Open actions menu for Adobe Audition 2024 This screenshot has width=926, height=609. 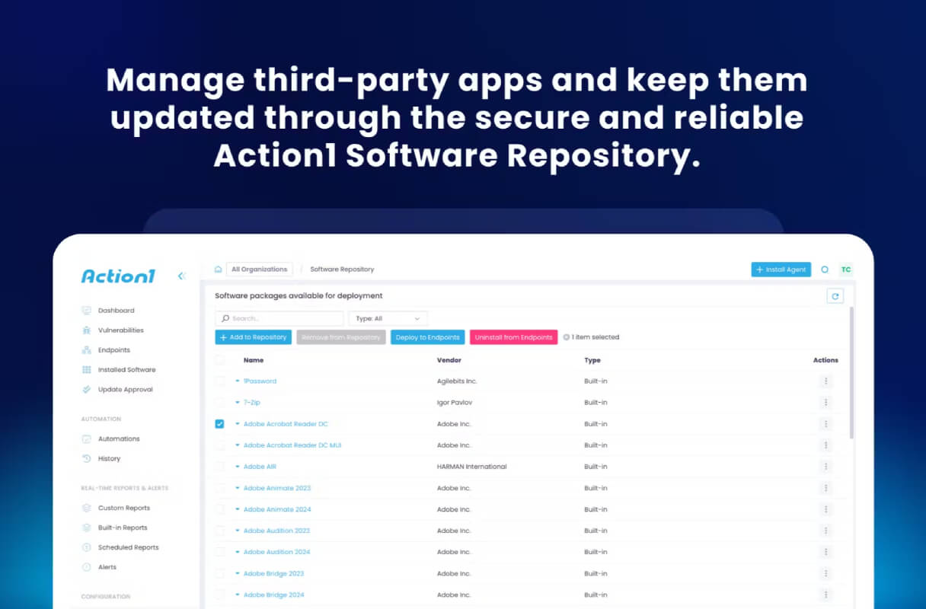tap(825, 552)
